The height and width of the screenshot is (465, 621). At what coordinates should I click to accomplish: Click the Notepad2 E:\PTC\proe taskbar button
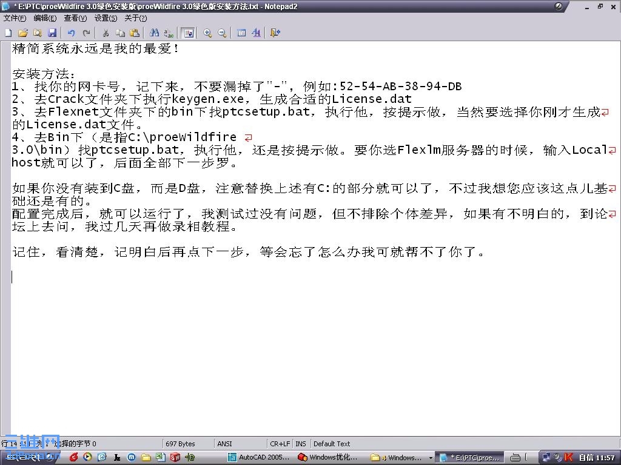(470, 458)
